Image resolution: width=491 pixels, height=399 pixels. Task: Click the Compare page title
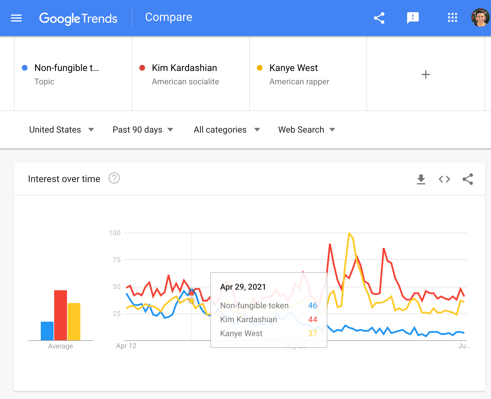pos(169,17)
